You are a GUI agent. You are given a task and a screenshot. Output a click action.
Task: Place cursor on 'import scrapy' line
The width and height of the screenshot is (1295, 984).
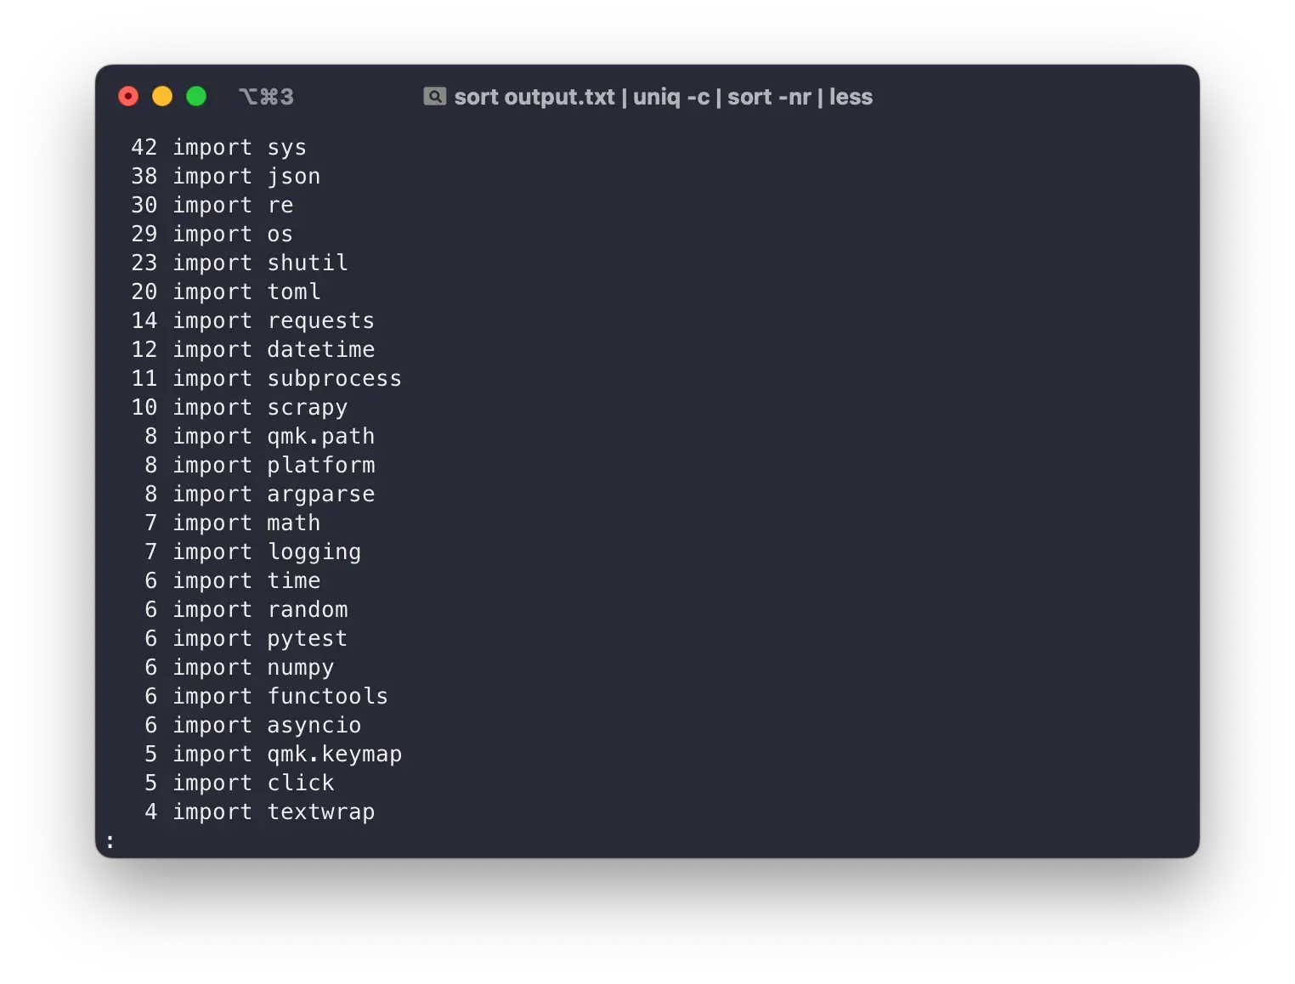click(x=260, y=408)
